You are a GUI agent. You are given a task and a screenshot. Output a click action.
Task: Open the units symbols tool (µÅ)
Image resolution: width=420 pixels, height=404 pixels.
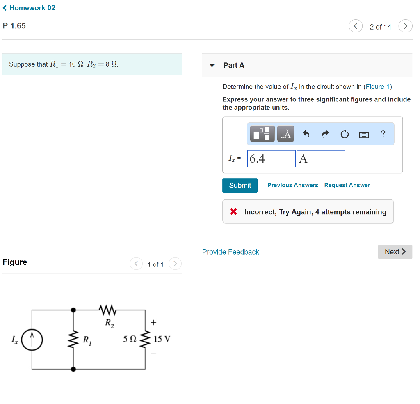[285, 134]
